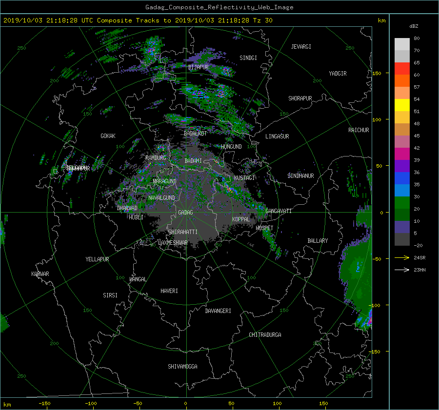Click the HUNGUND label
Image resolution: width=439 pixels, height=410 pixels.
[231, 147]
